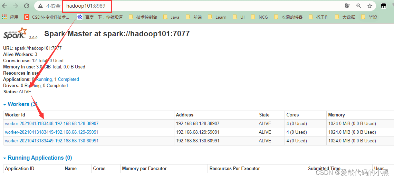Viewport: 394px width, 179px height.
Task: Open the Learn bookmark folder
Action: click(217, 17)
